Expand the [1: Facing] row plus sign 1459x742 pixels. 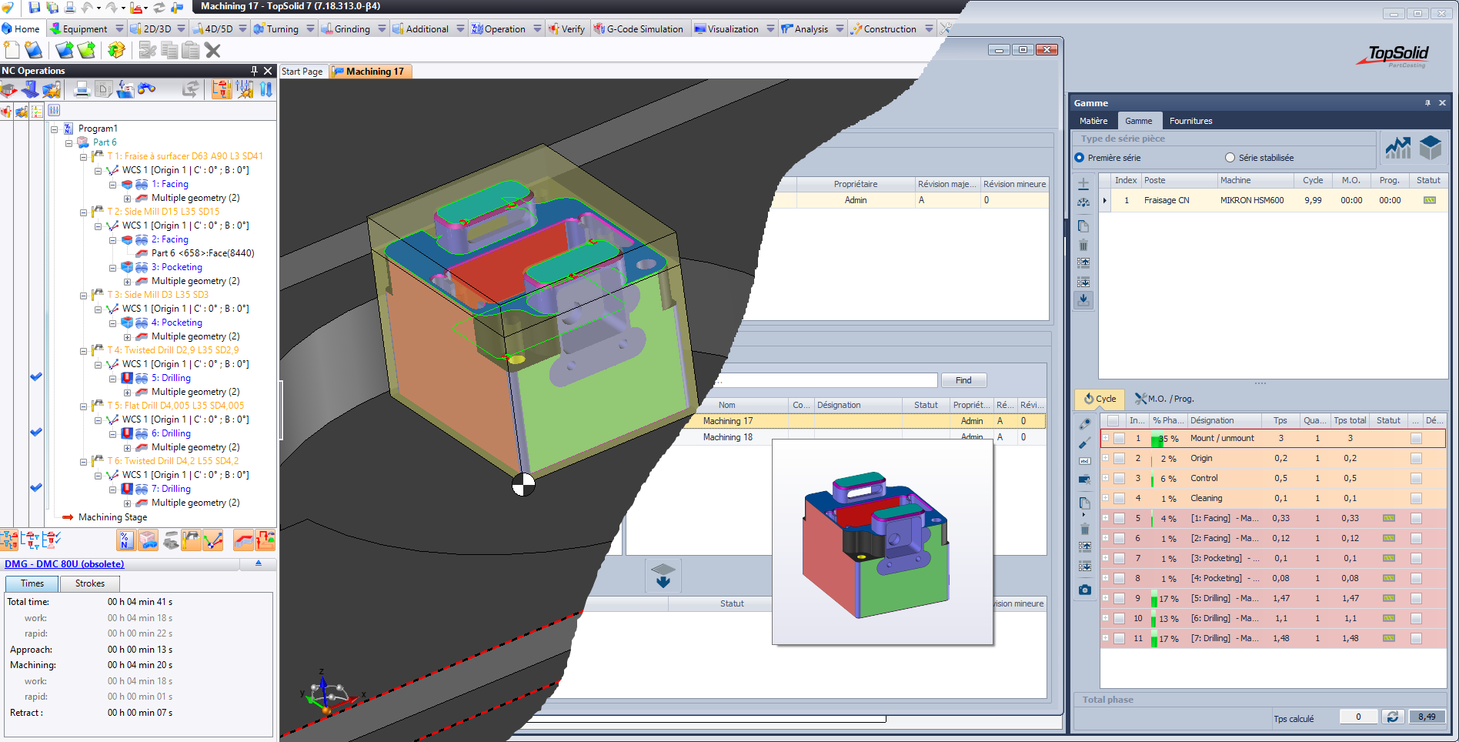point(1106,518)
